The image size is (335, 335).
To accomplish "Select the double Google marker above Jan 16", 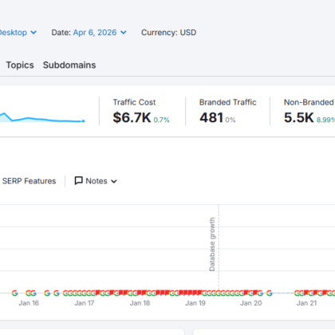I will pos(31,294).
